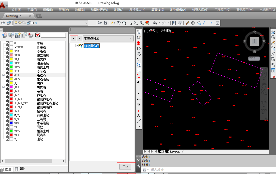The height and width of the screenshot is (174, 276).
Task: Open the command line recent commands dropdown
Action: pos(148,170)
